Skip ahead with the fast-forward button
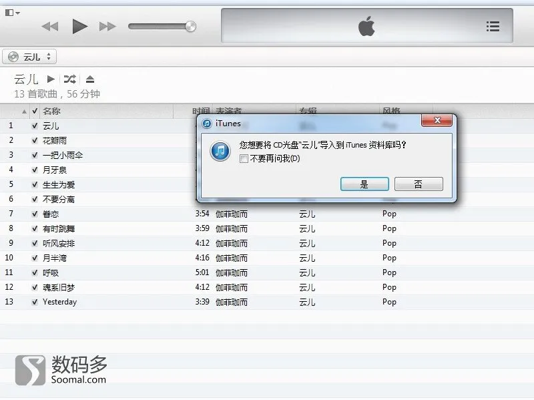Viewport: 534px width, 400px height. tap(107, 27)
